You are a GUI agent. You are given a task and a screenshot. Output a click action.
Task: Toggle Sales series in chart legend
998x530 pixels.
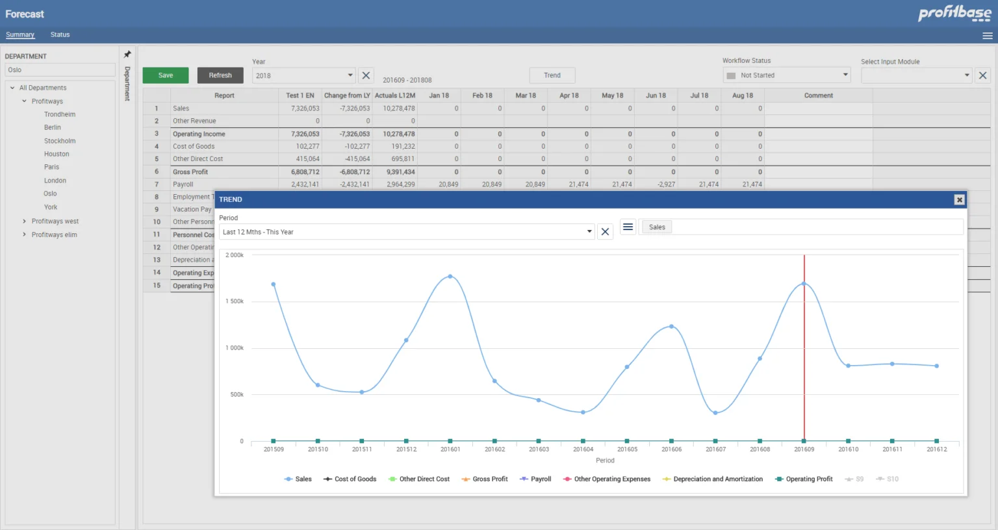coord(298,479)
